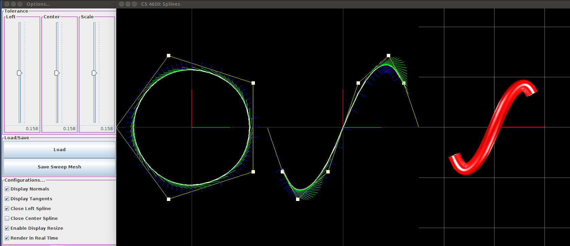The height and width of the screenshot is (246, 570).
Task: Select the topmost control point of the circular spline
Action: (169, 56)
